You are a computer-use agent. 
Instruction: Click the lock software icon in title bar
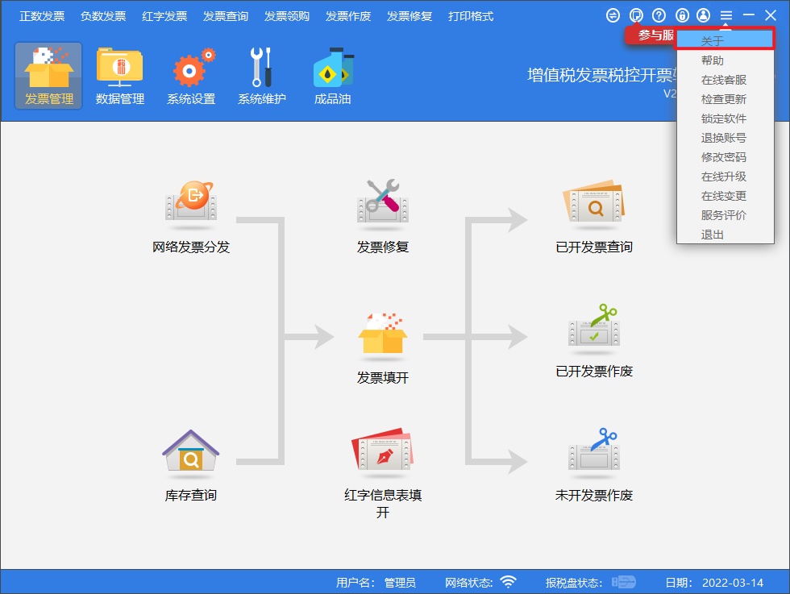click(681, 14)
